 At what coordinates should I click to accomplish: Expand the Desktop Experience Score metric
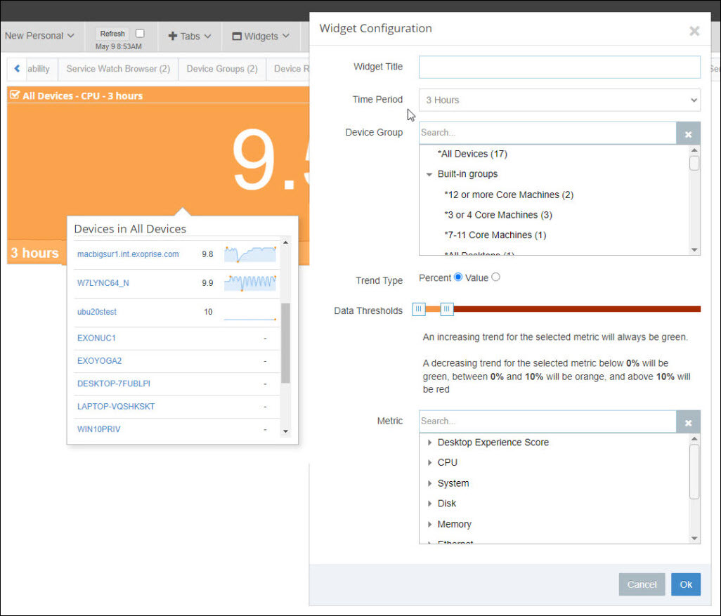pos(430,443)
